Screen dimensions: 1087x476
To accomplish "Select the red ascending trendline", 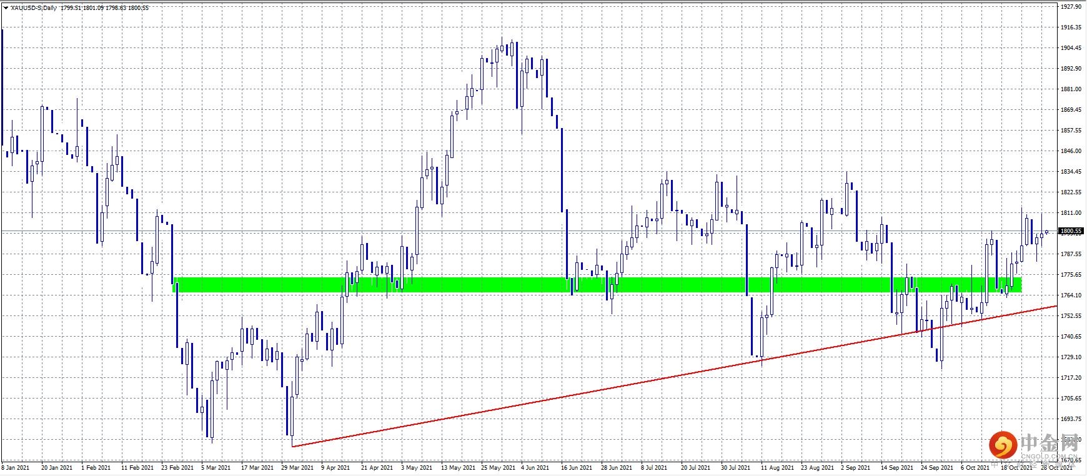I will tap(675, 376).
